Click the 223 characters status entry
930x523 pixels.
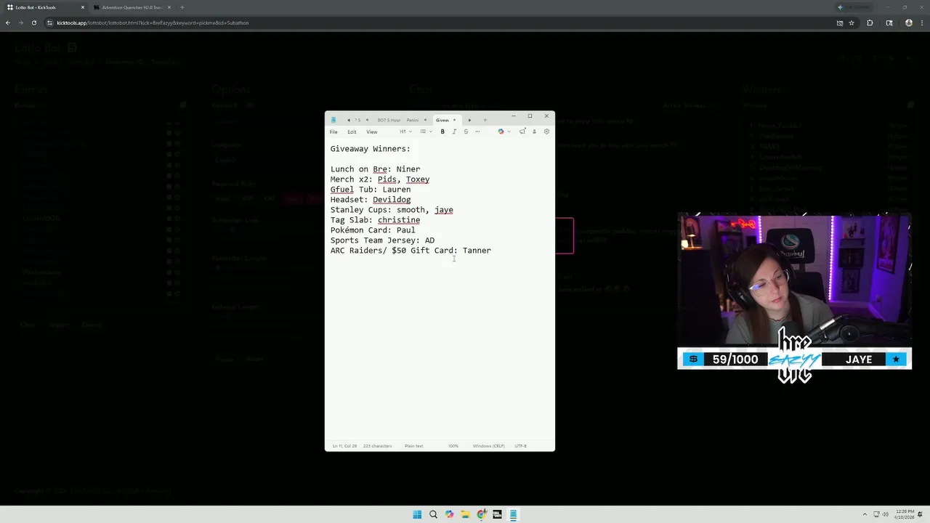coord(377,445)
